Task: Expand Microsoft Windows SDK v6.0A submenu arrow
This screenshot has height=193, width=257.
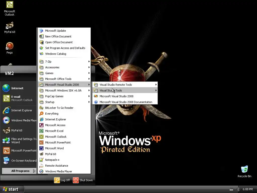Action: (89, 90)
